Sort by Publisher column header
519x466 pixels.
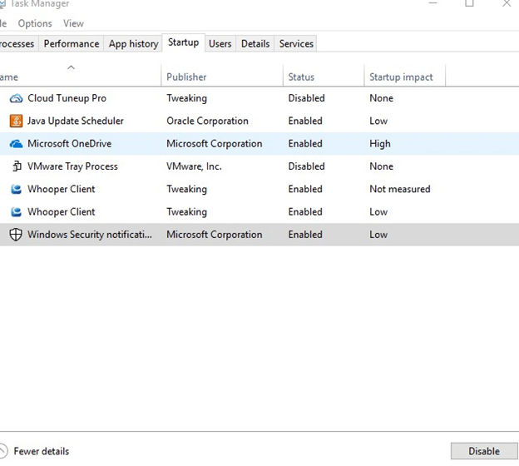[222, 77]
